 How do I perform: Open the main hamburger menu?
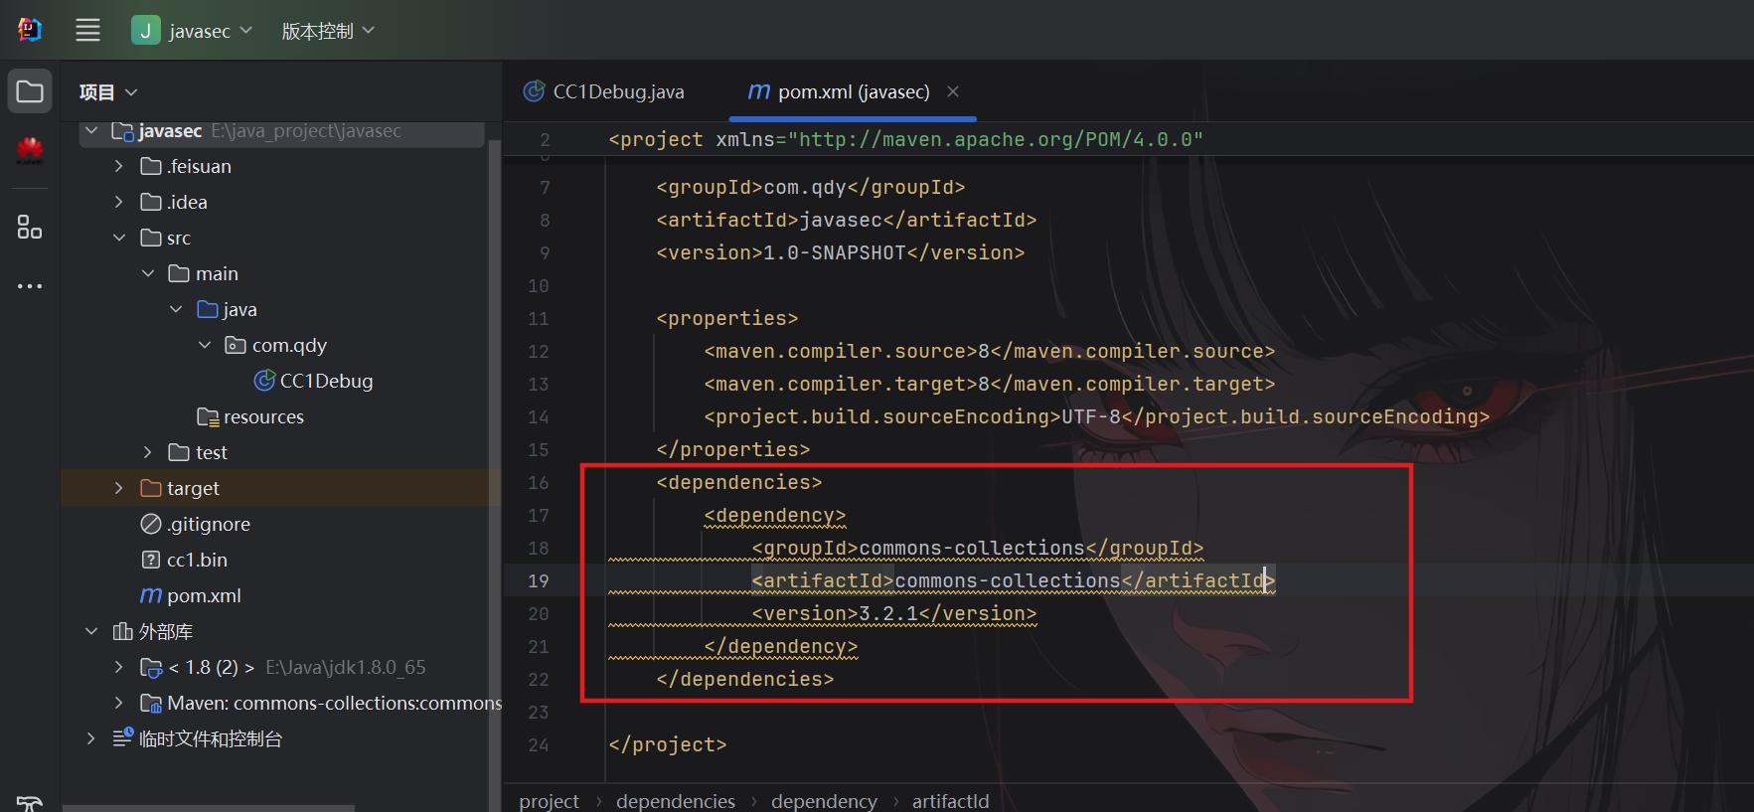[x=87, y=30]
